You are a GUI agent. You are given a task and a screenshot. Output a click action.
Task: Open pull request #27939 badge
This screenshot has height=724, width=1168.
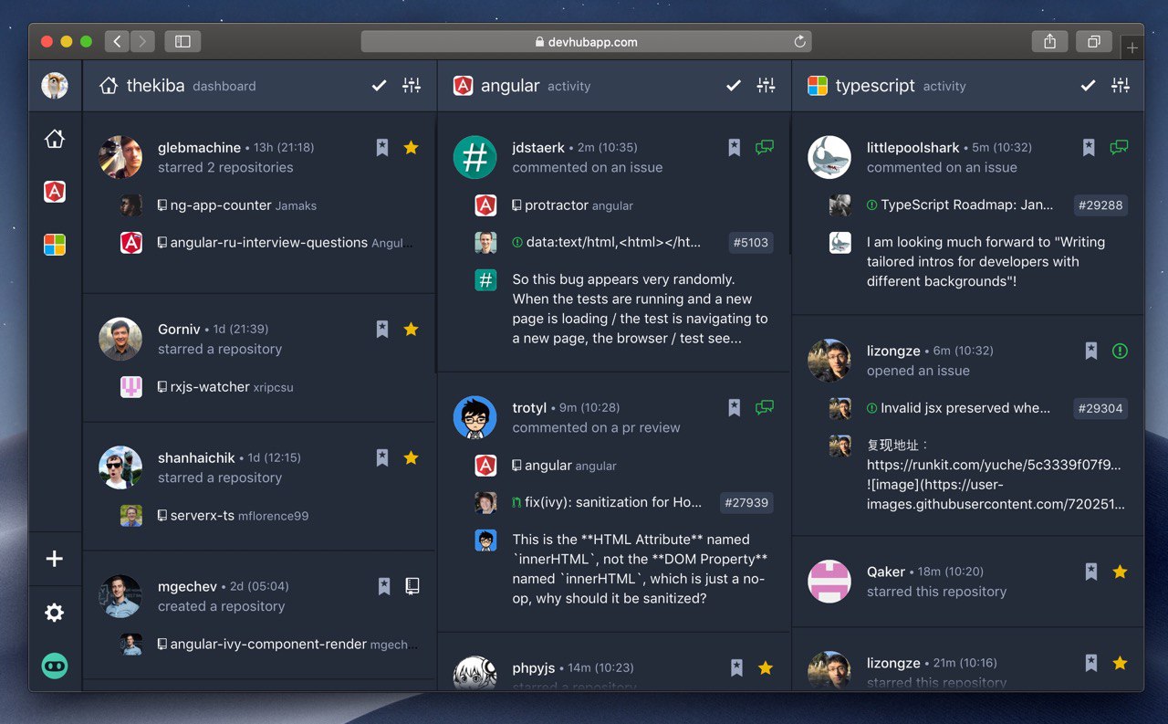click(746, 503)
